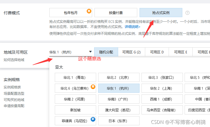
Task: Click the orange 惠 badge on 乌兰察布
Action: pos(93,87)
